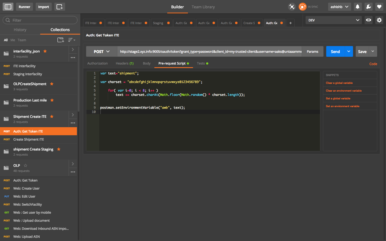Open the environment quick look eye icon

[368, 20]
